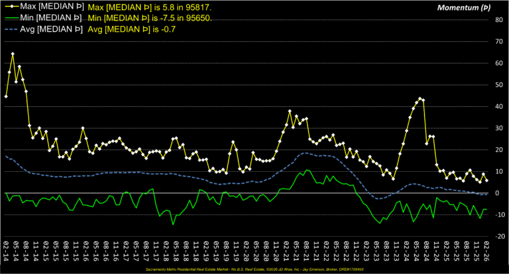Click the x-axis label 11-14
The height and width of the screenshot is (274, 509).
(36, 251)
